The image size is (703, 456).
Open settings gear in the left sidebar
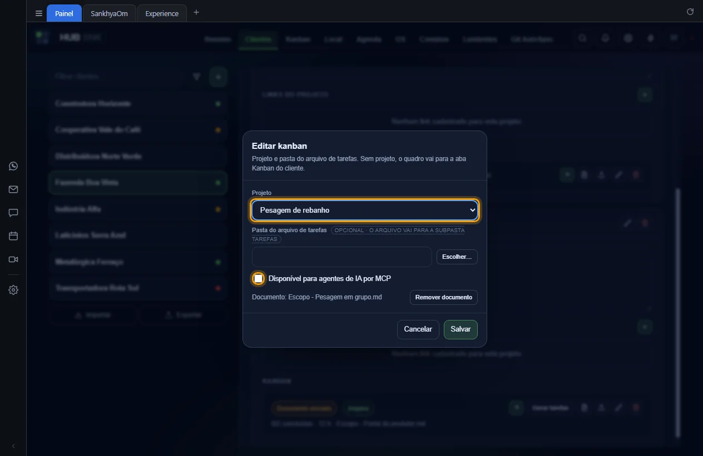pyautogui.click(x=13, y=290)
